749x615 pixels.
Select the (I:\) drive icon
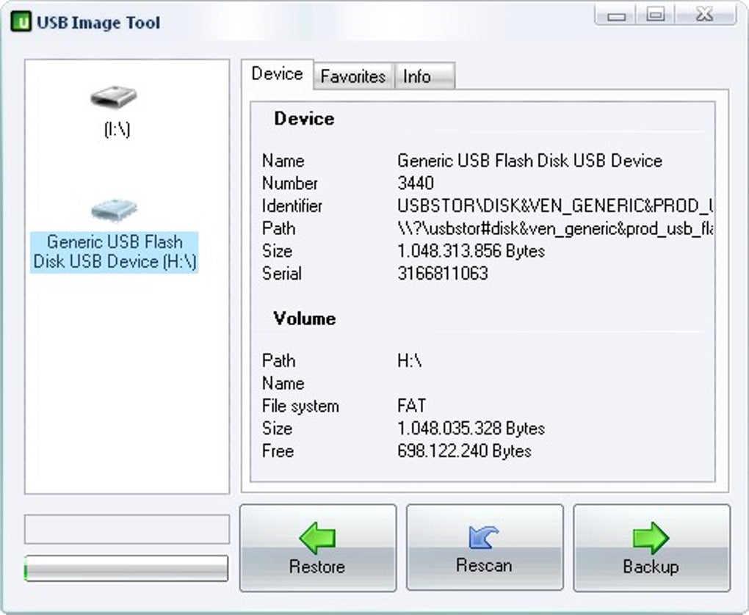(x=114, y=97)
